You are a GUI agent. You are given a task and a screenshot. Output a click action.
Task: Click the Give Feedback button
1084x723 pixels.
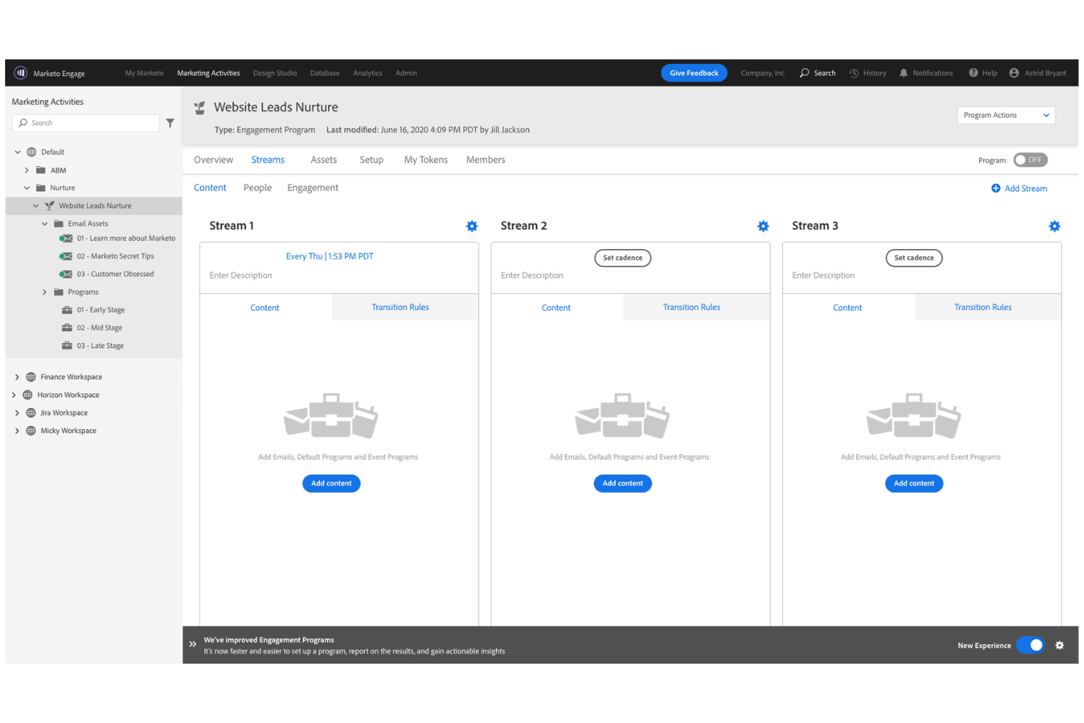[694, 73]
